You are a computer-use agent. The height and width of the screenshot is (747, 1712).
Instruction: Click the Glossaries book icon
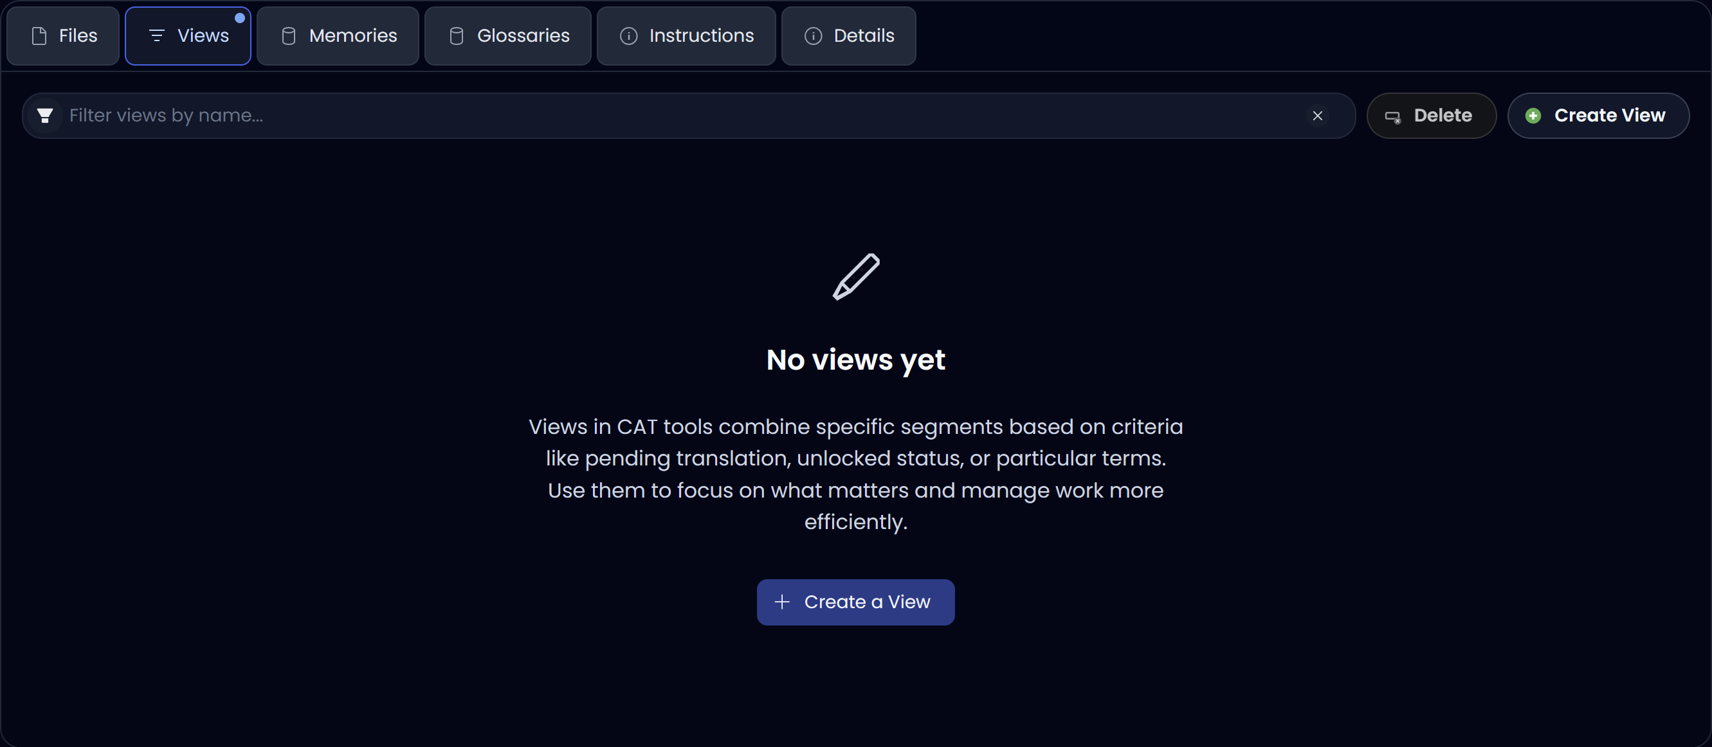pos(456,36)
